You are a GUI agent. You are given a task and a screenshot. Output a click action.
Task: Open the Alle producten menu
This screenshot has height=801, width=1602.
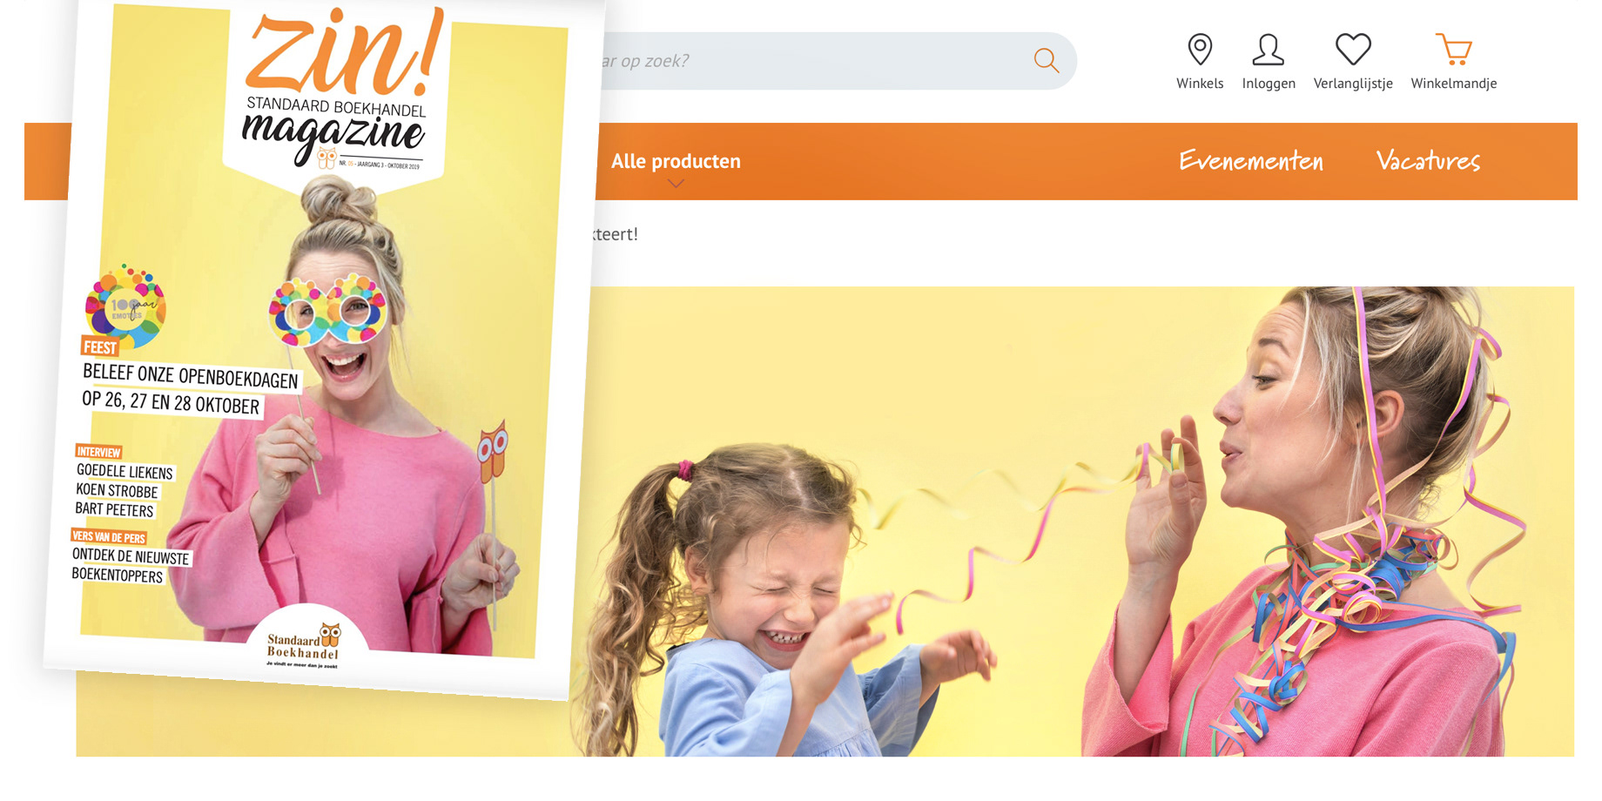pyautogui.click(x=676, y=161)
